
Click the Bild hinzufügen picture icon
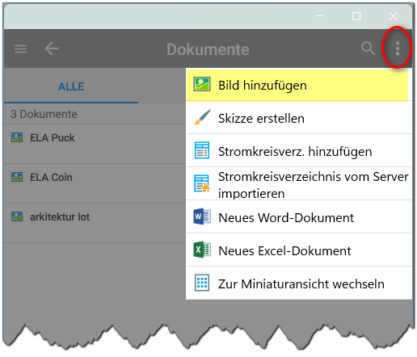pos(202,84)
